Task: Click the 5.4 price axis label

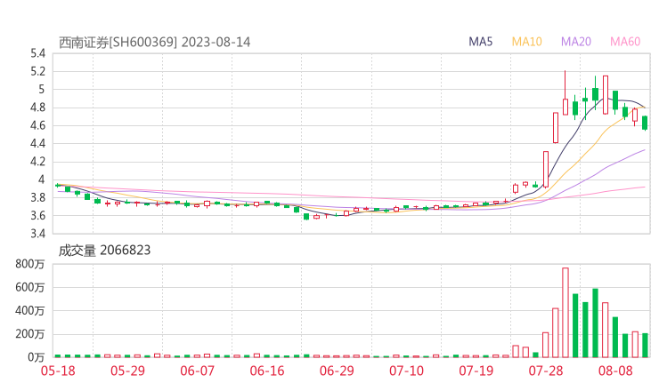Action: click(37, 53)
